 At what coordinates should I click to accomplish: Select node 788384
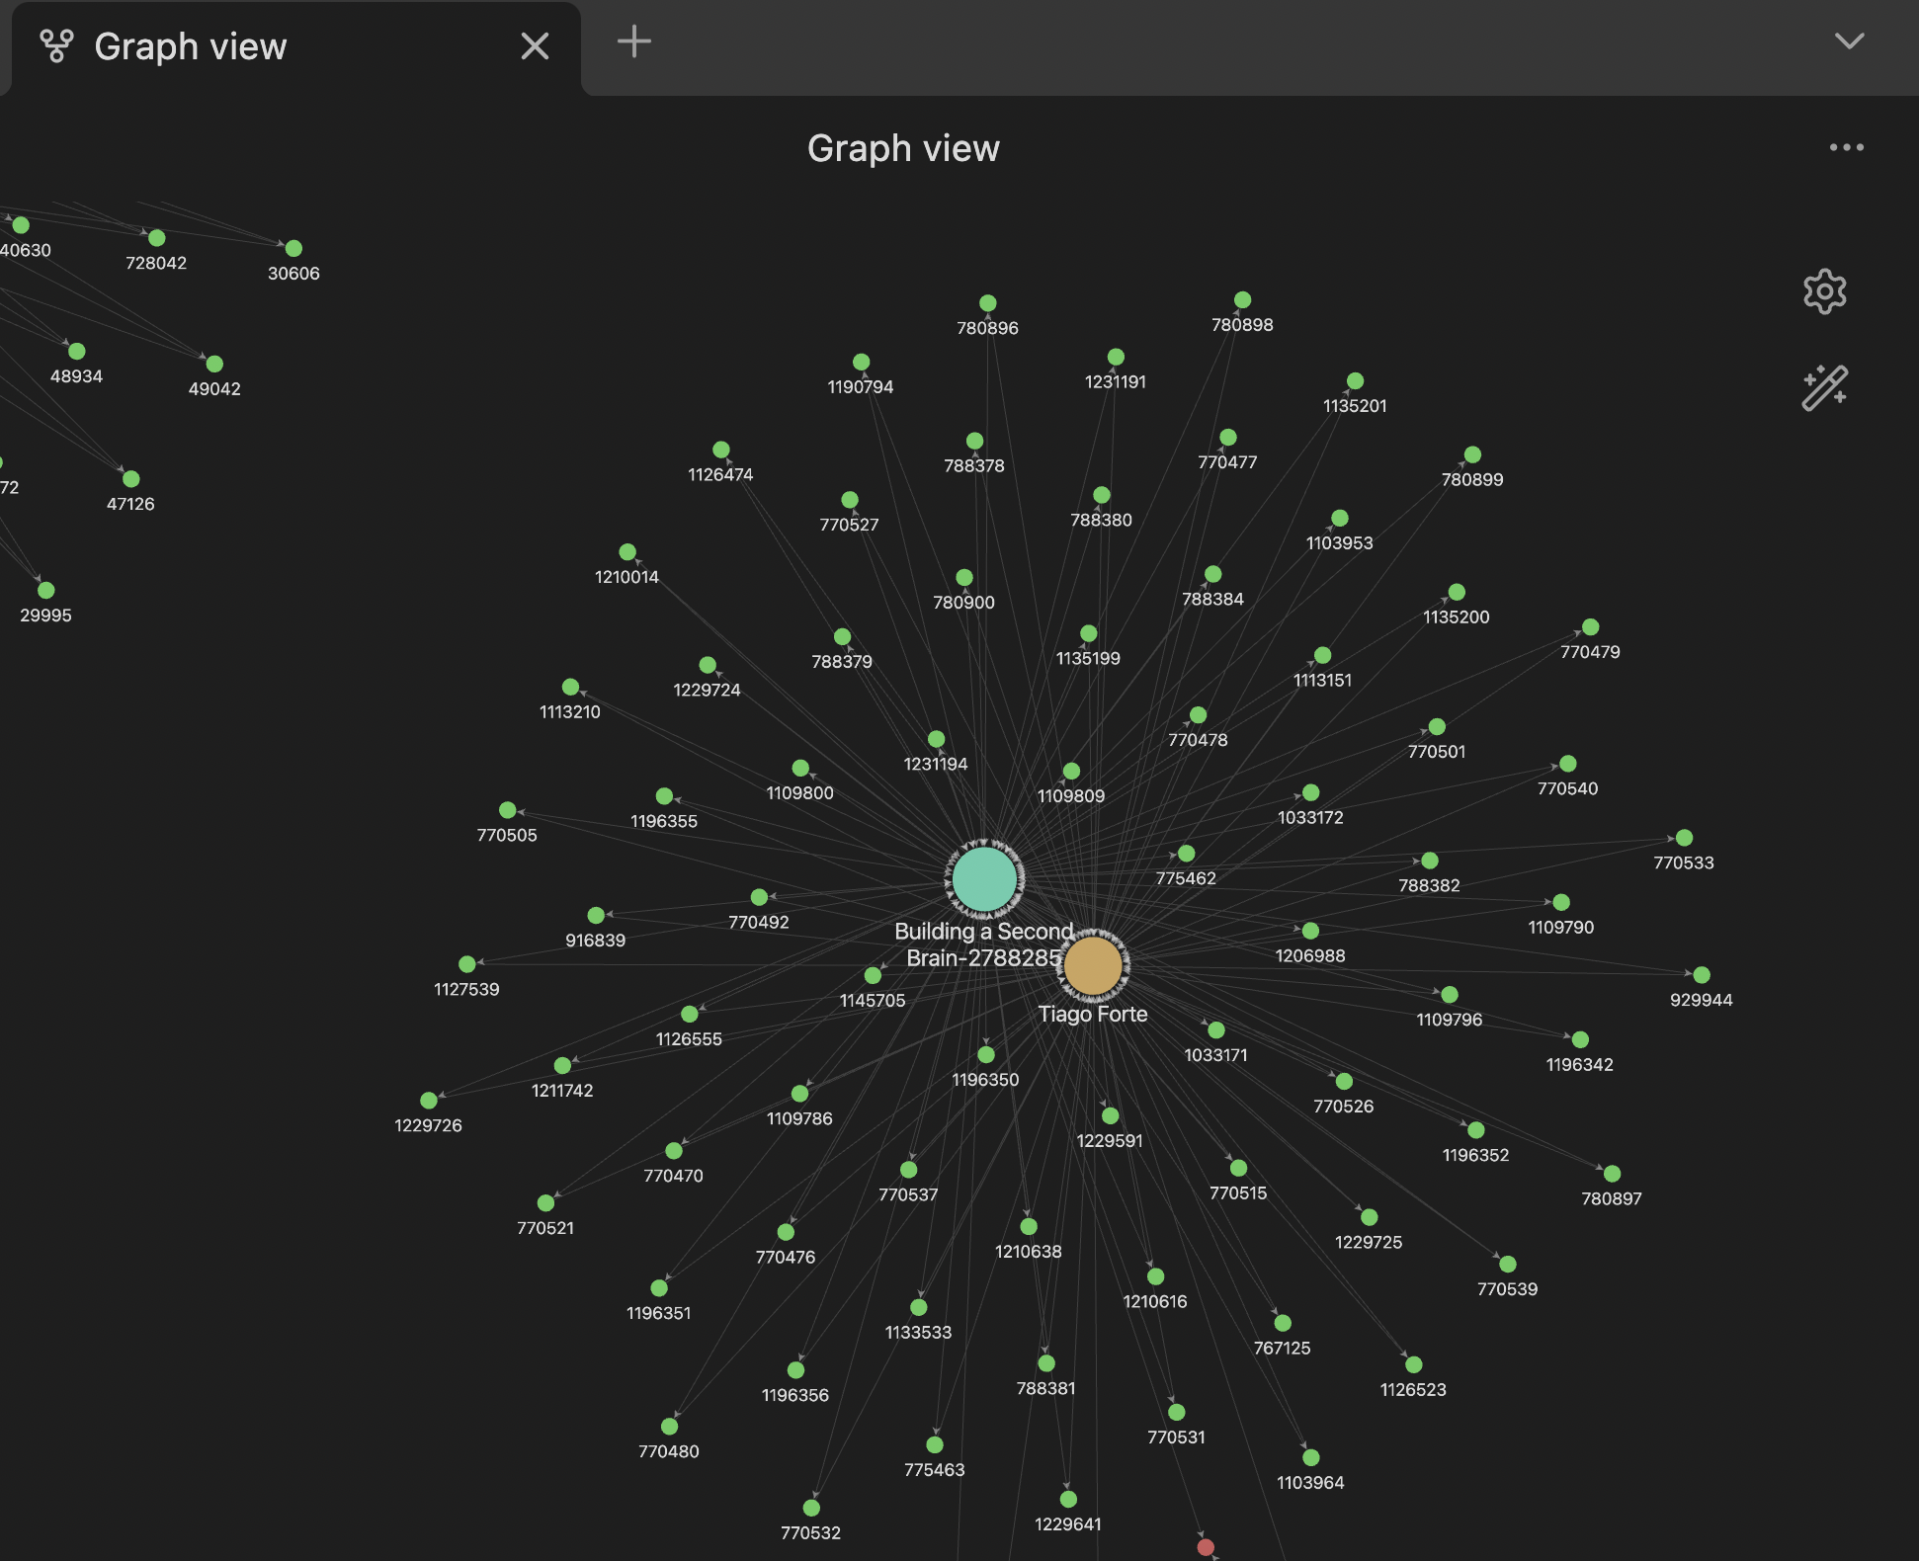pos(1212,574)
